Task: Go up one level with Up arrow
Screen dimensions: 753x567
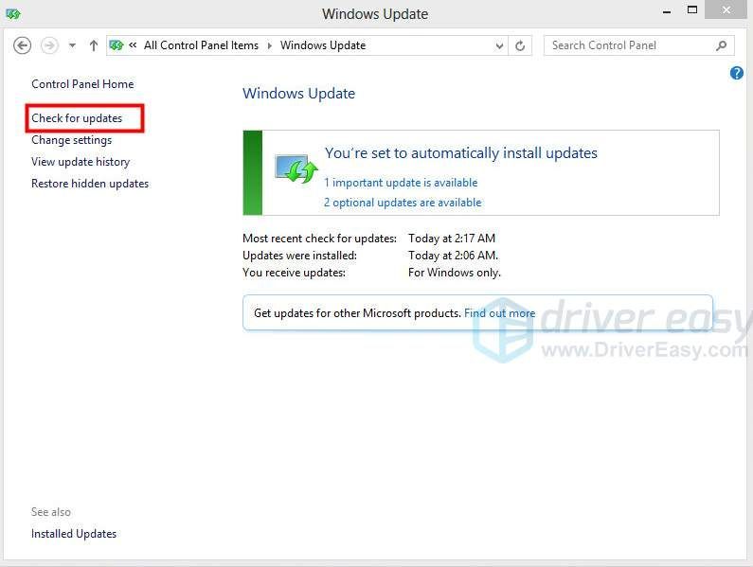Action: pyautogui.click(x=94, y=45)
